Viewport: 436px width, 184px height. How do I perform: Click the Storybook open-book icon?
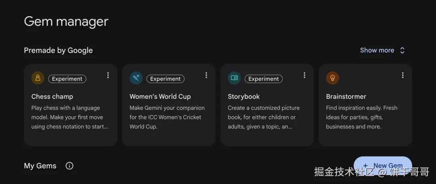tap(234, 78)
